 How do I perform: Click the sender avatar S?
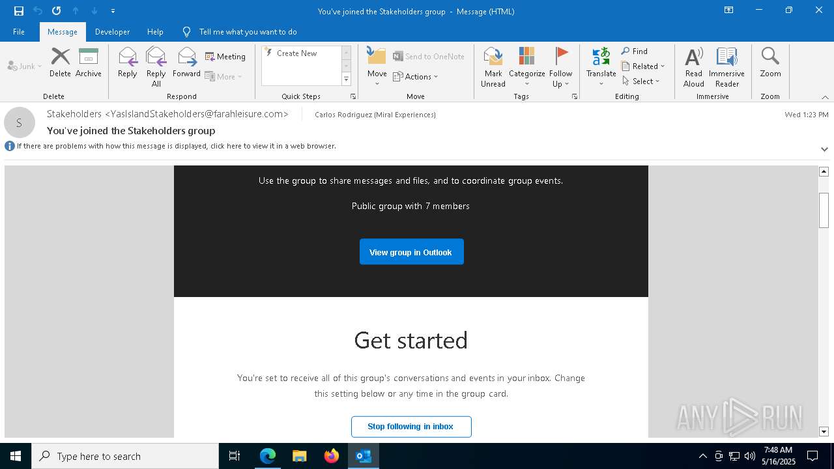click(19, 122)
